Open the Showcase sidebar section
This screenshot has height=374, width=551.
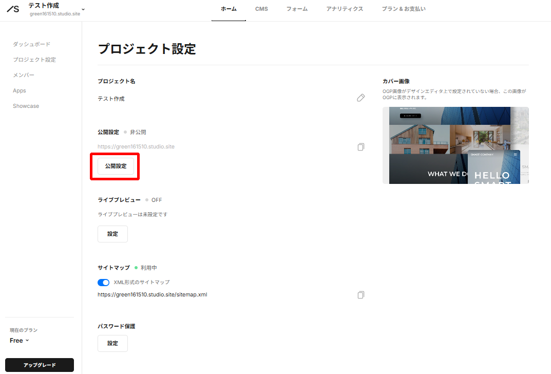(26, 106)
